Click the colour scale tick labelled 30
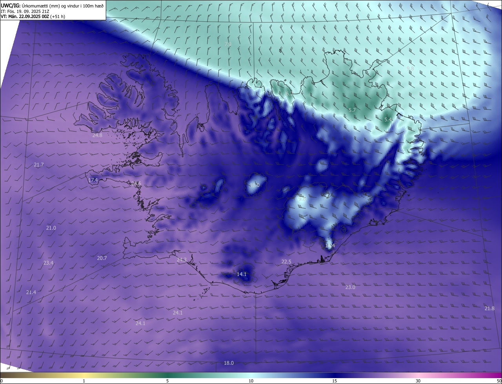 (418, 381)
